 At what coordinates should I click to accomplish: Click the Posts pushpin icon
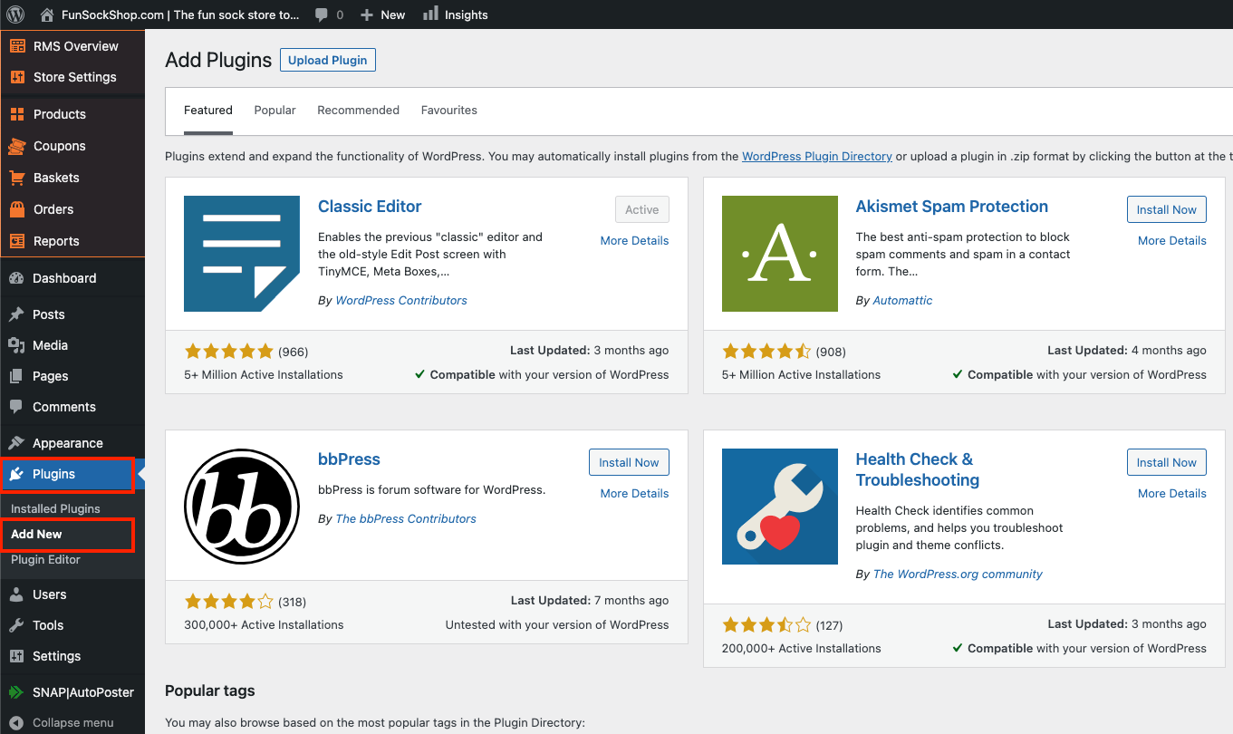16,314
